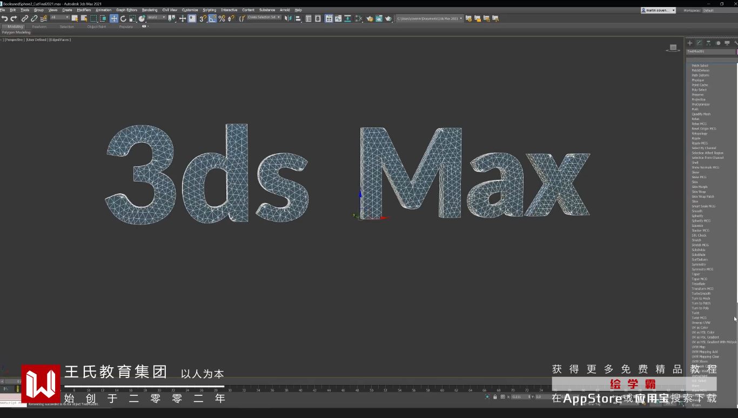Click the Unlink Selection icon
The image size is (738, 418).
[34, 18]
